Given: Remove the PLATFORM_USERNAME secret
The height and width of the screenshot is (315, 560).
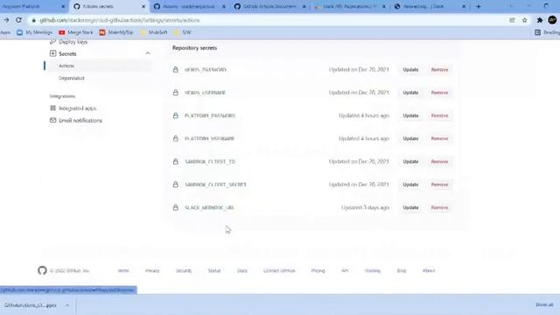Looking at the screenshot, I should (x=439, y=138).
